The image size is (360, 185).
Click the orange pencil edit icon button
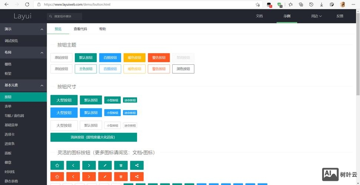pyautogui.click(x=105, y=176)
